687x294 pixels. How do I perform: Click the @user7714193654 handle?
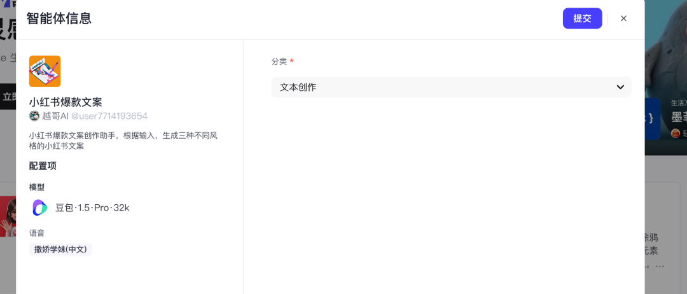click(109, 116)
